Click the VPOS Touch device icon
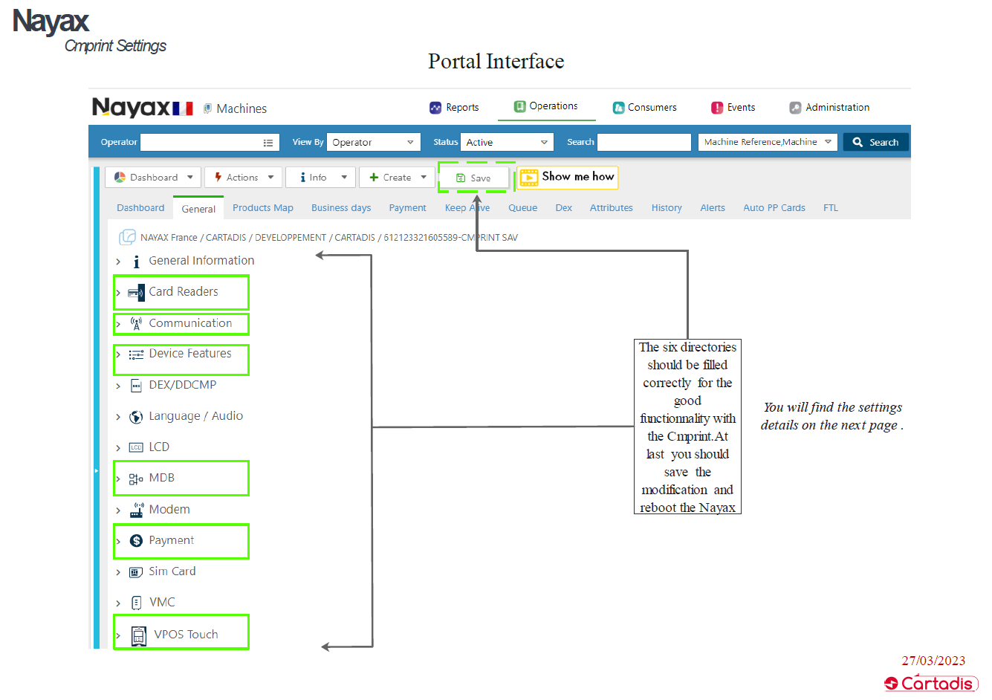Image resolution: width=992 pixels, height=700 pixels. pyautogui.click(x=139, y=636)
